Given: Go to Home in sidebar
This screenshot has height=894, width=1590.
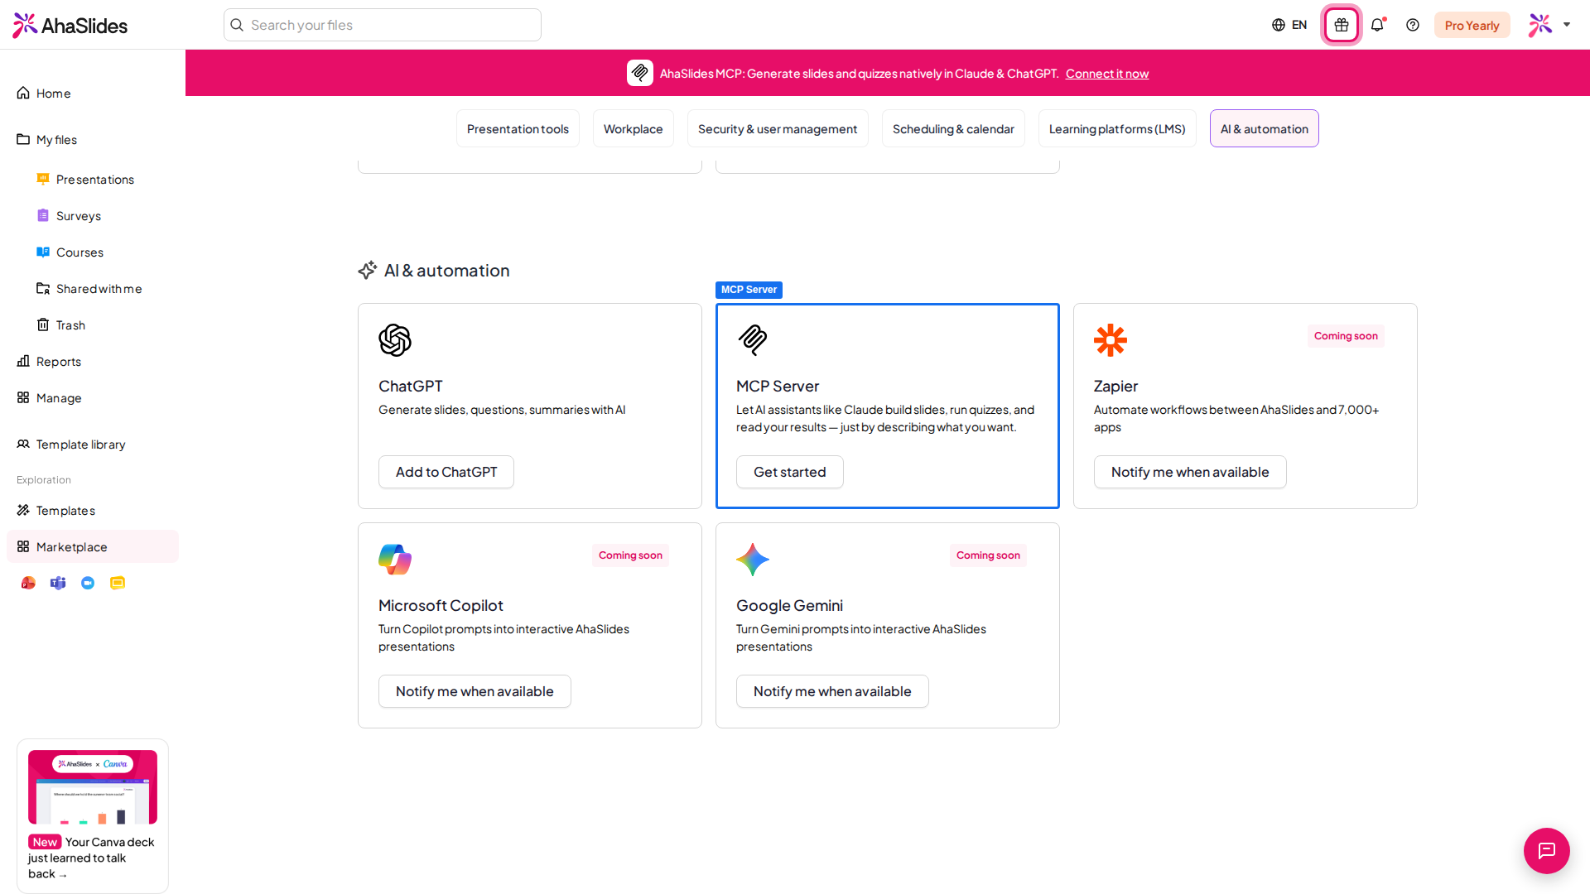Looking at the screenshot, I should [x=93, y=93].
